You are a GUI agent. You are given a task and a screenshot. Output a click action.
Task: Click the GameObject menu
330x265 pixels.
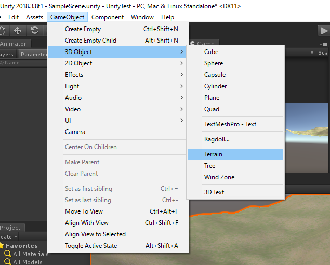68,17
